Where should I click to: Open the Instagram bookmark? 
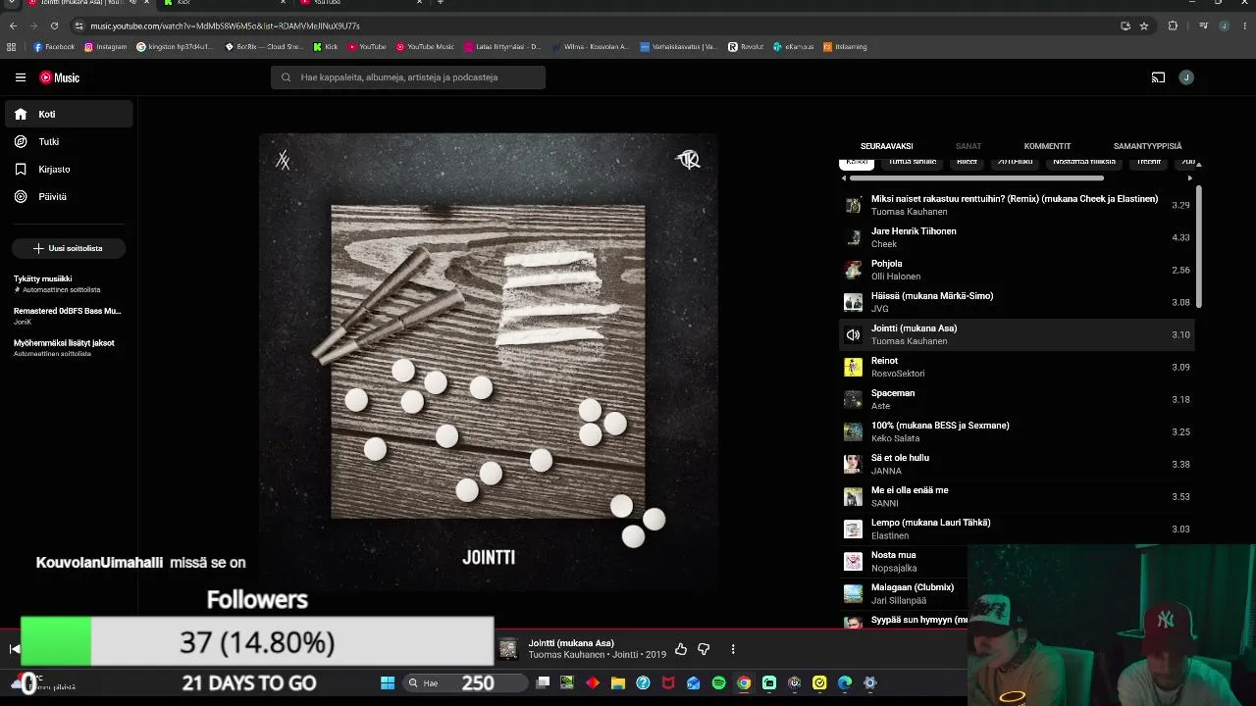105,46
